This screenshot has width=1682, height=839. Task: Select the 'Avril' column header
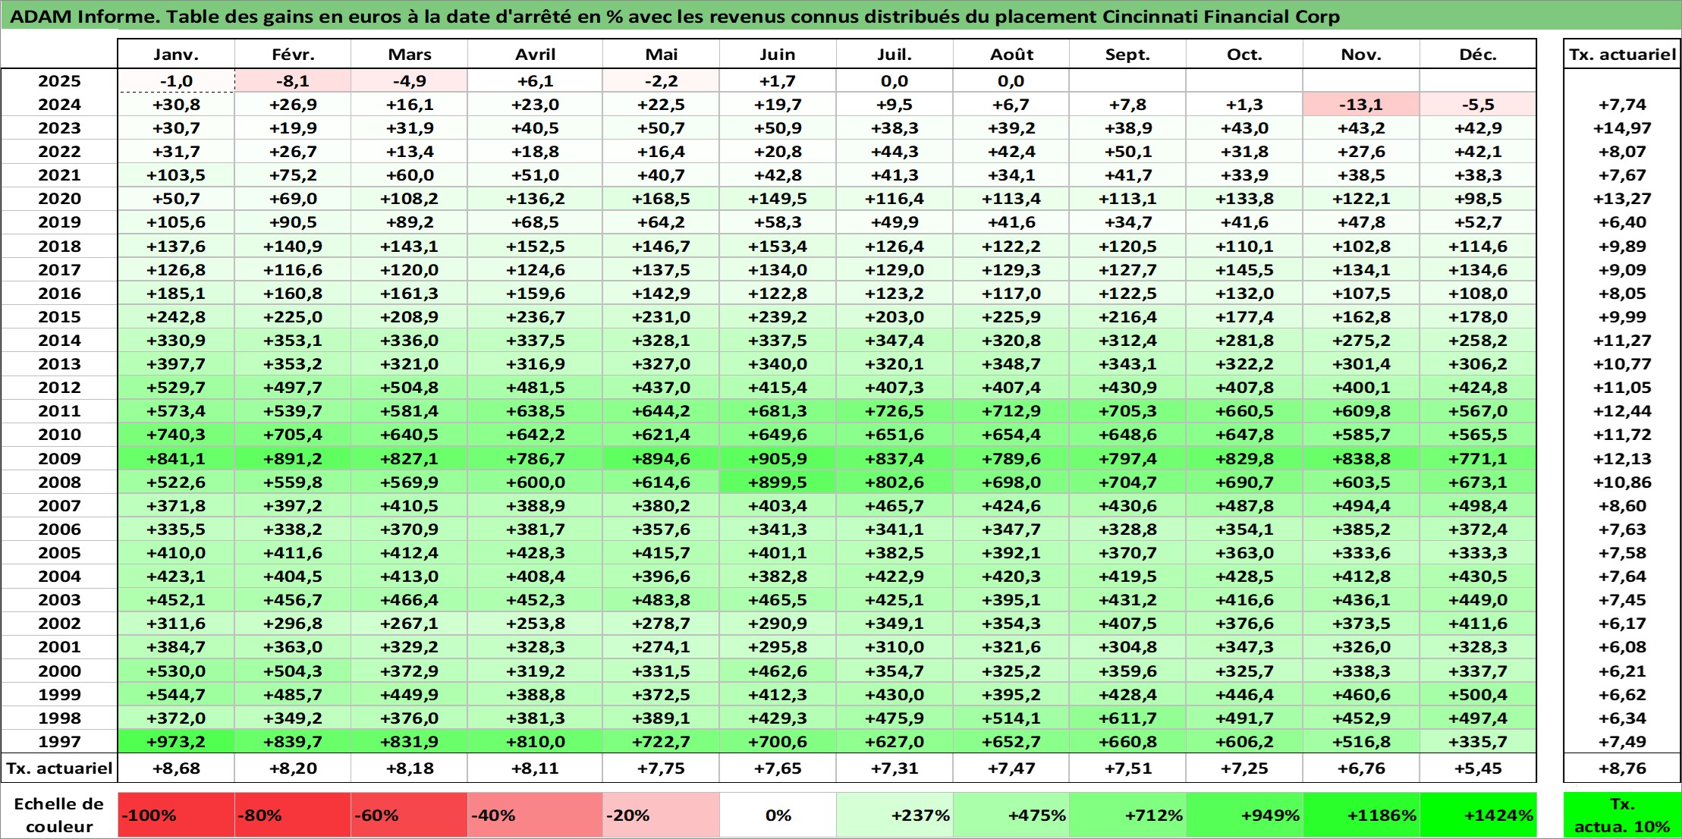pos(536,54)
